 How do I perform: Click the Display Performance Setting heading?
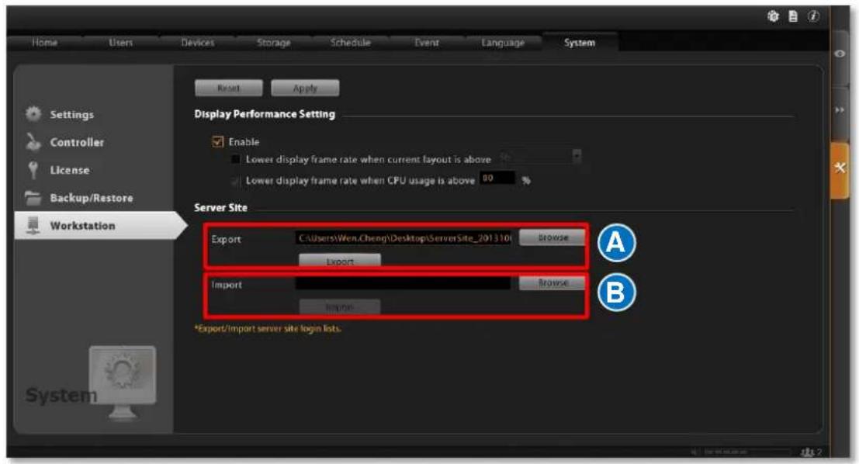coord(265,114)
